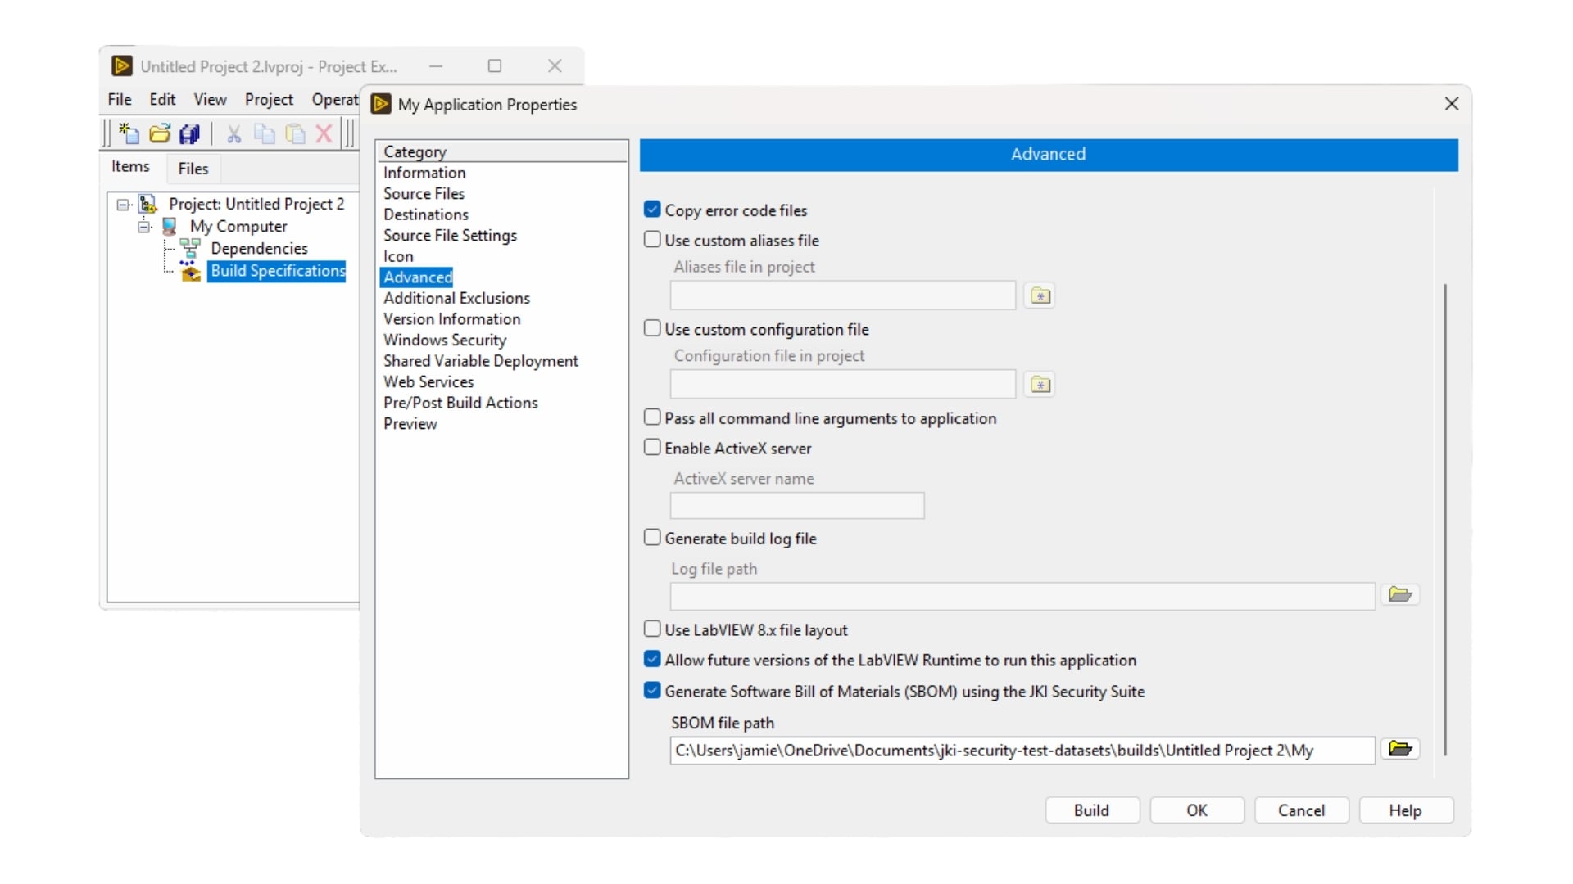1573x884 pixels.
Task: Select the Source File Settings category
Action: coord(450,236)
